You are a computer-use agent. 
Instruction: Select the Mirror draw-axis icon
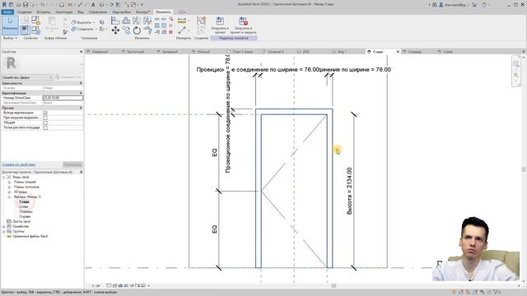(147, 21)
